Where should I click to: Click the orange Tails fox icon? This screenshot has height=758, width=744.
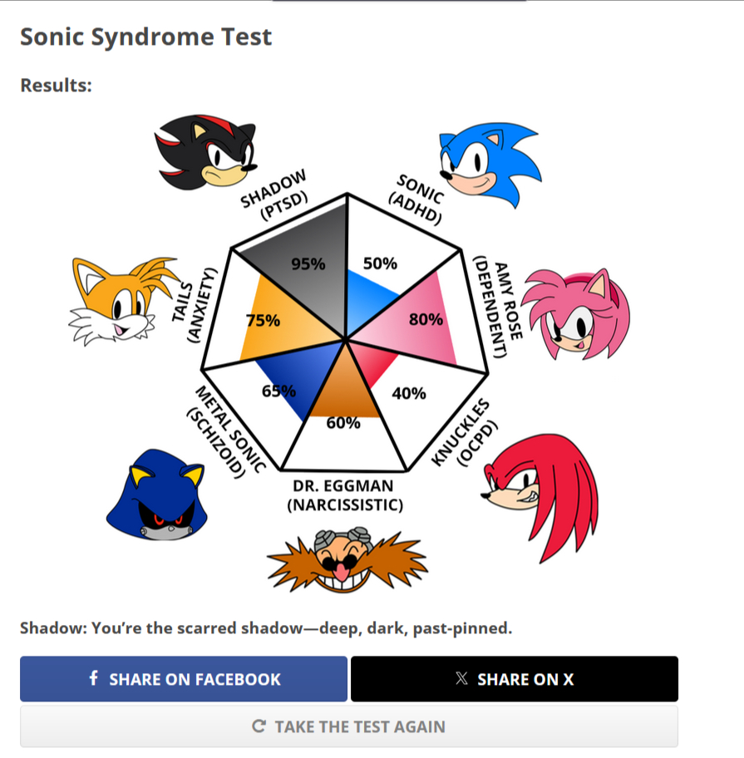click(x=122, y=299)
